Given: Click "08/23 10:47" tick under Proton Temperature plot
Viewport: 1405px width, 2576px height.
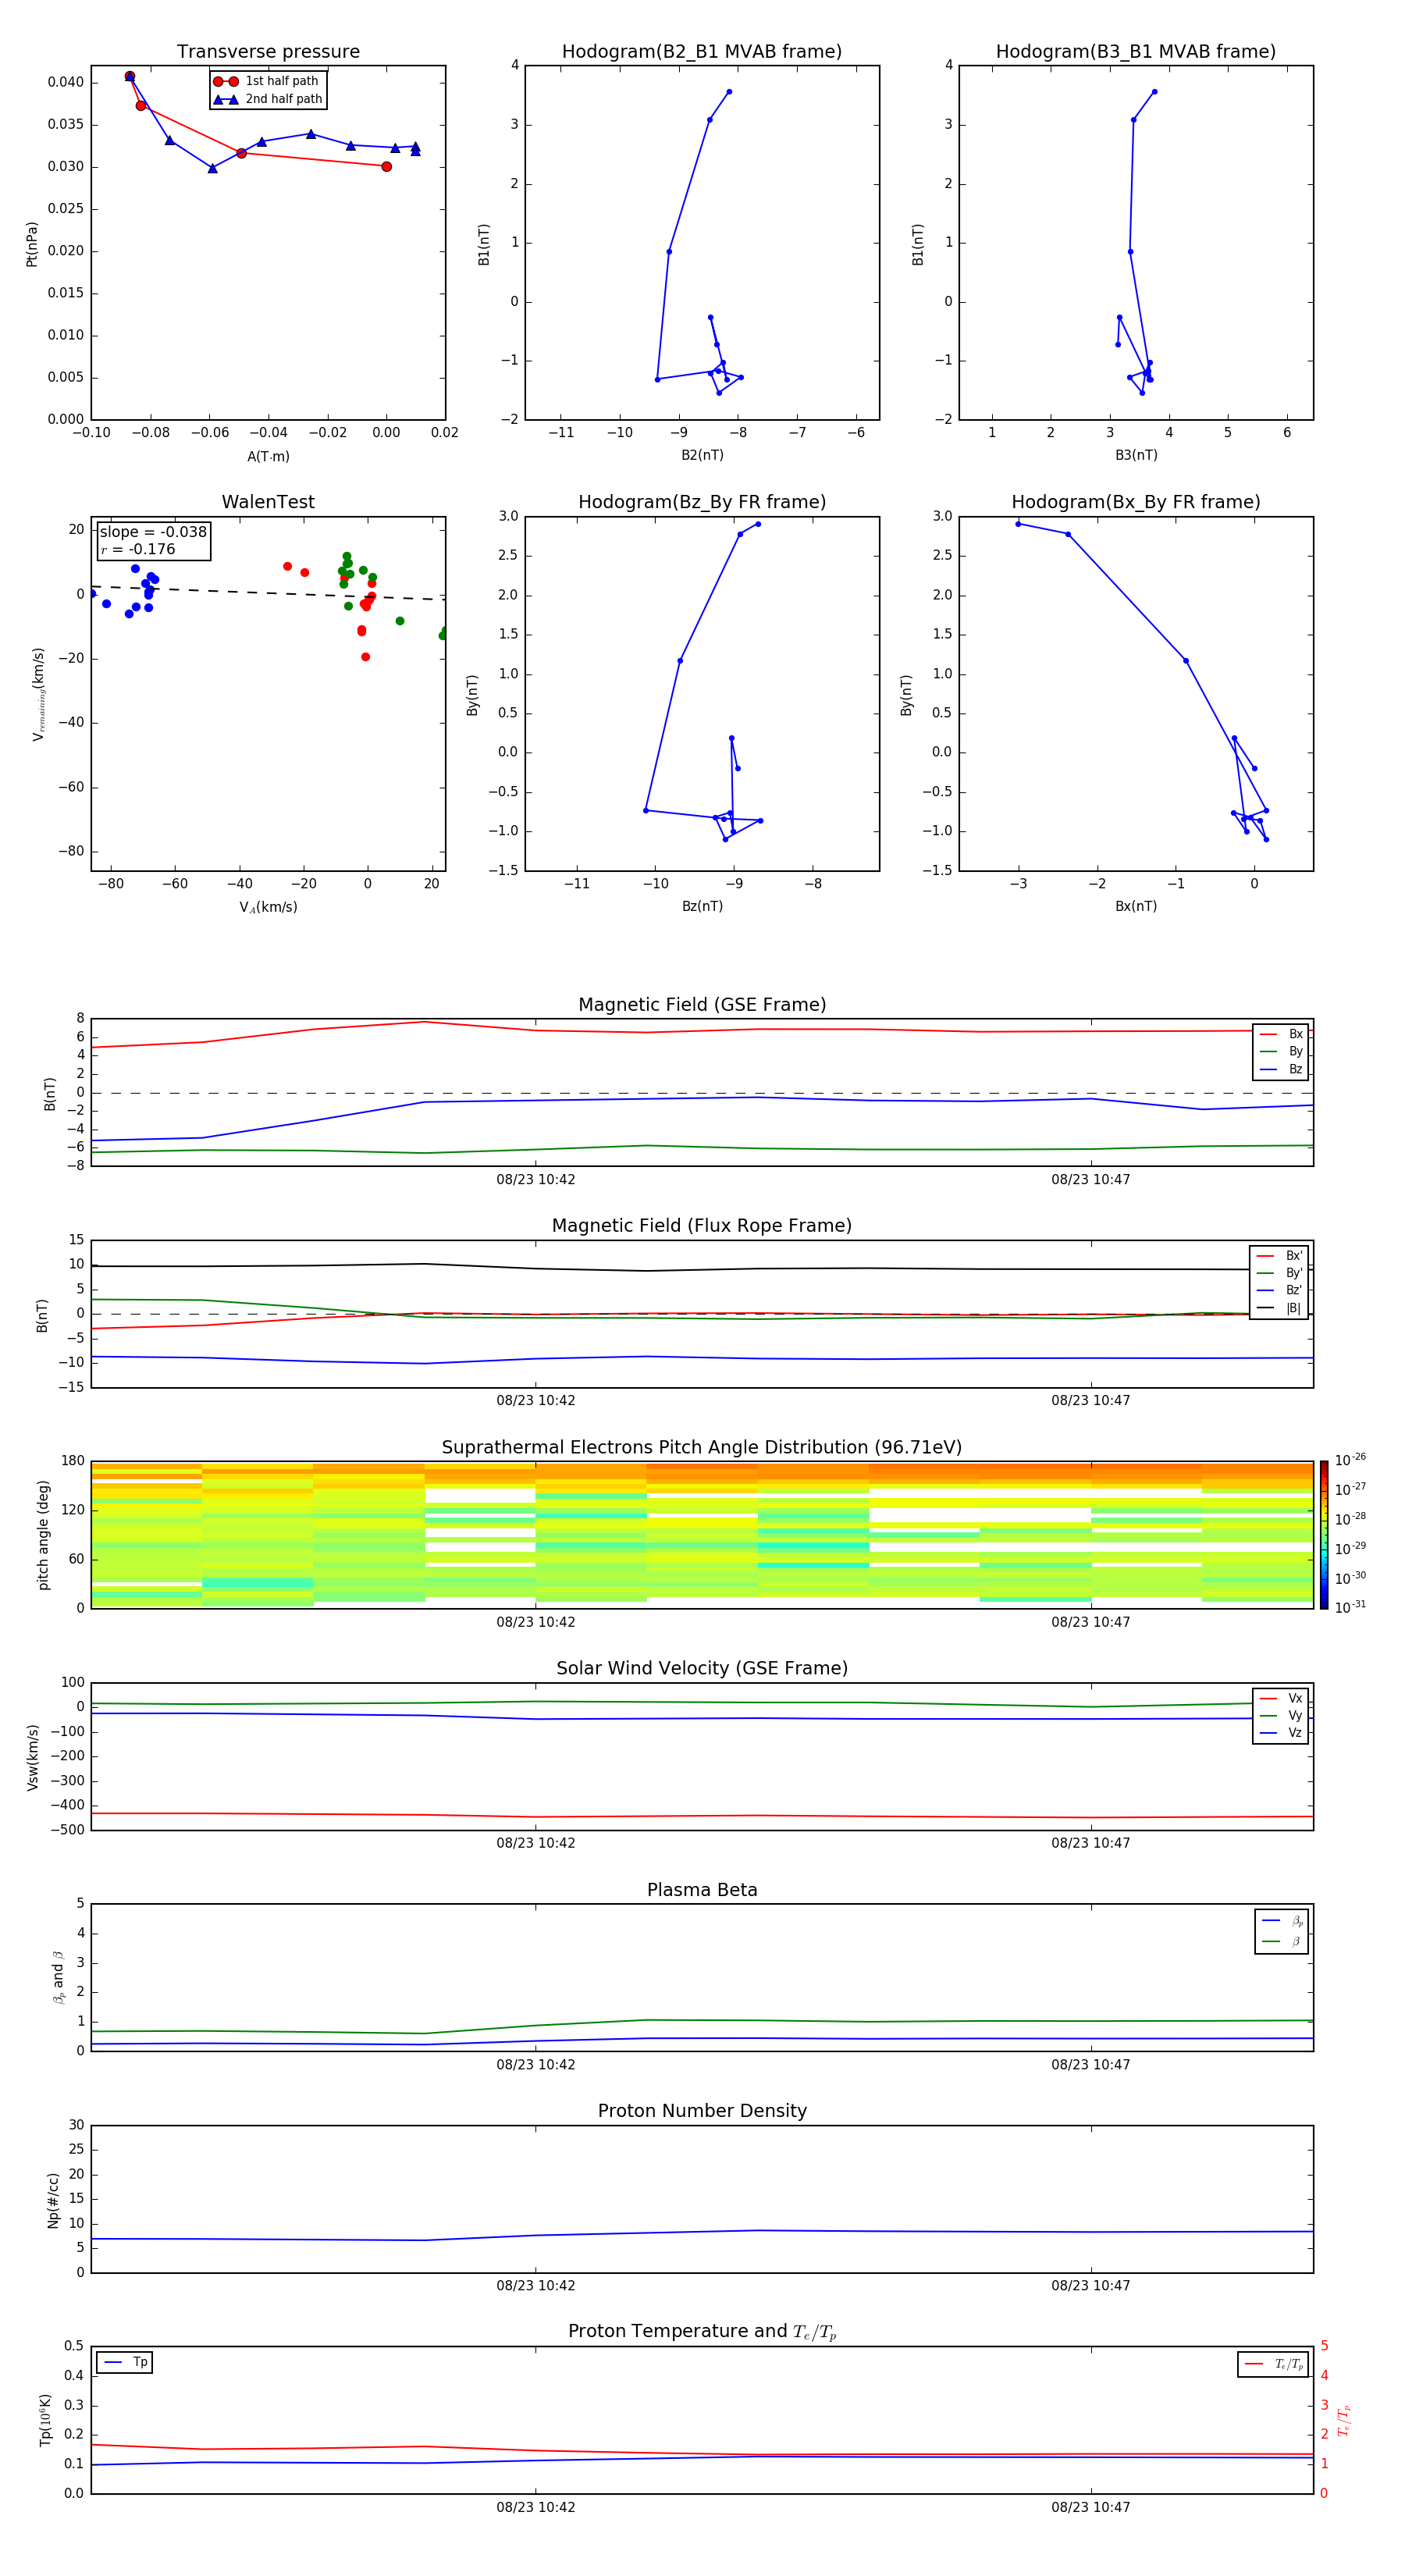Looking at the screenshot, I should coord(1090,2507).
